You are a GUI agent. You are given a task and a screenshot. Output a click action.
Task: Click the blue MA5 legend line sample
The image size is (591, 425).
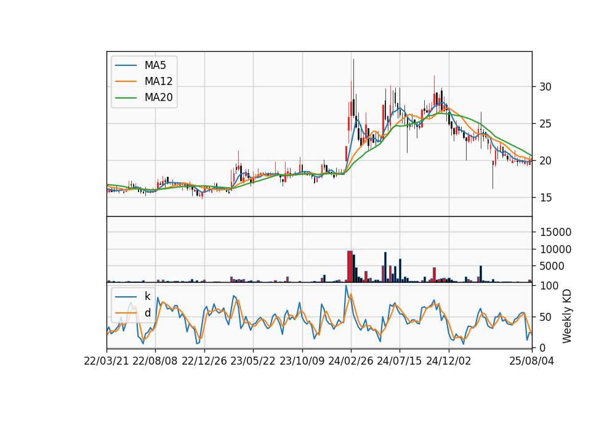point(126,65)
